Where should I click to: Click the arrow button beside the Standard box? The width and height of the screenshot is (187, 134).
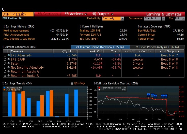pyautogui.click(x=163, y=19)
